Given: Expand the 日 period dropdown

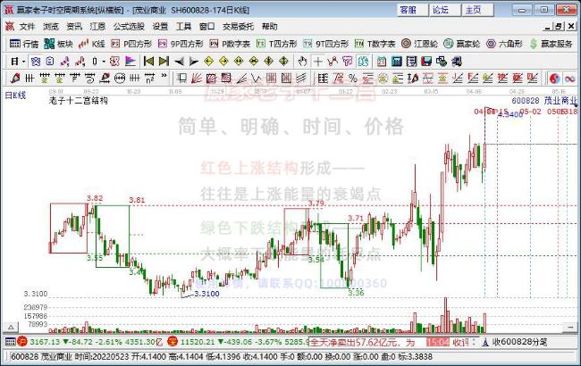Looking at the screenshot, I should pyautogui.click(x=24, y=62).
